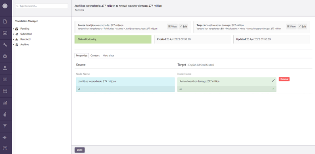
Task: Open the Media section picture icon
Action: tap(5, 33)
